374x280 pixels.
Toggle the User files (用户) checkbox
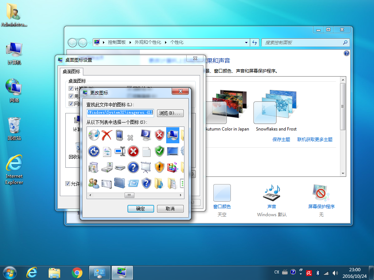point(71,96)
